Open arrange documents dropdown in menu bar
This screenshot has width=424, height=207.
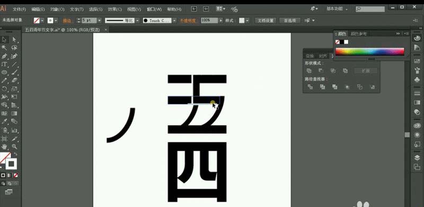[x=220, y=9]
